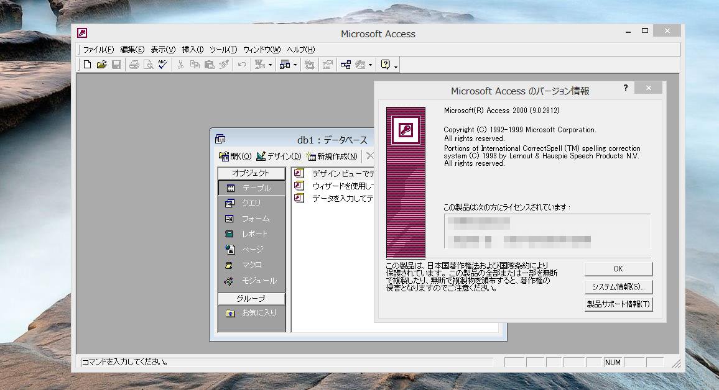Click the OfficeLinks toolbar icon

(x=260, y=65)
